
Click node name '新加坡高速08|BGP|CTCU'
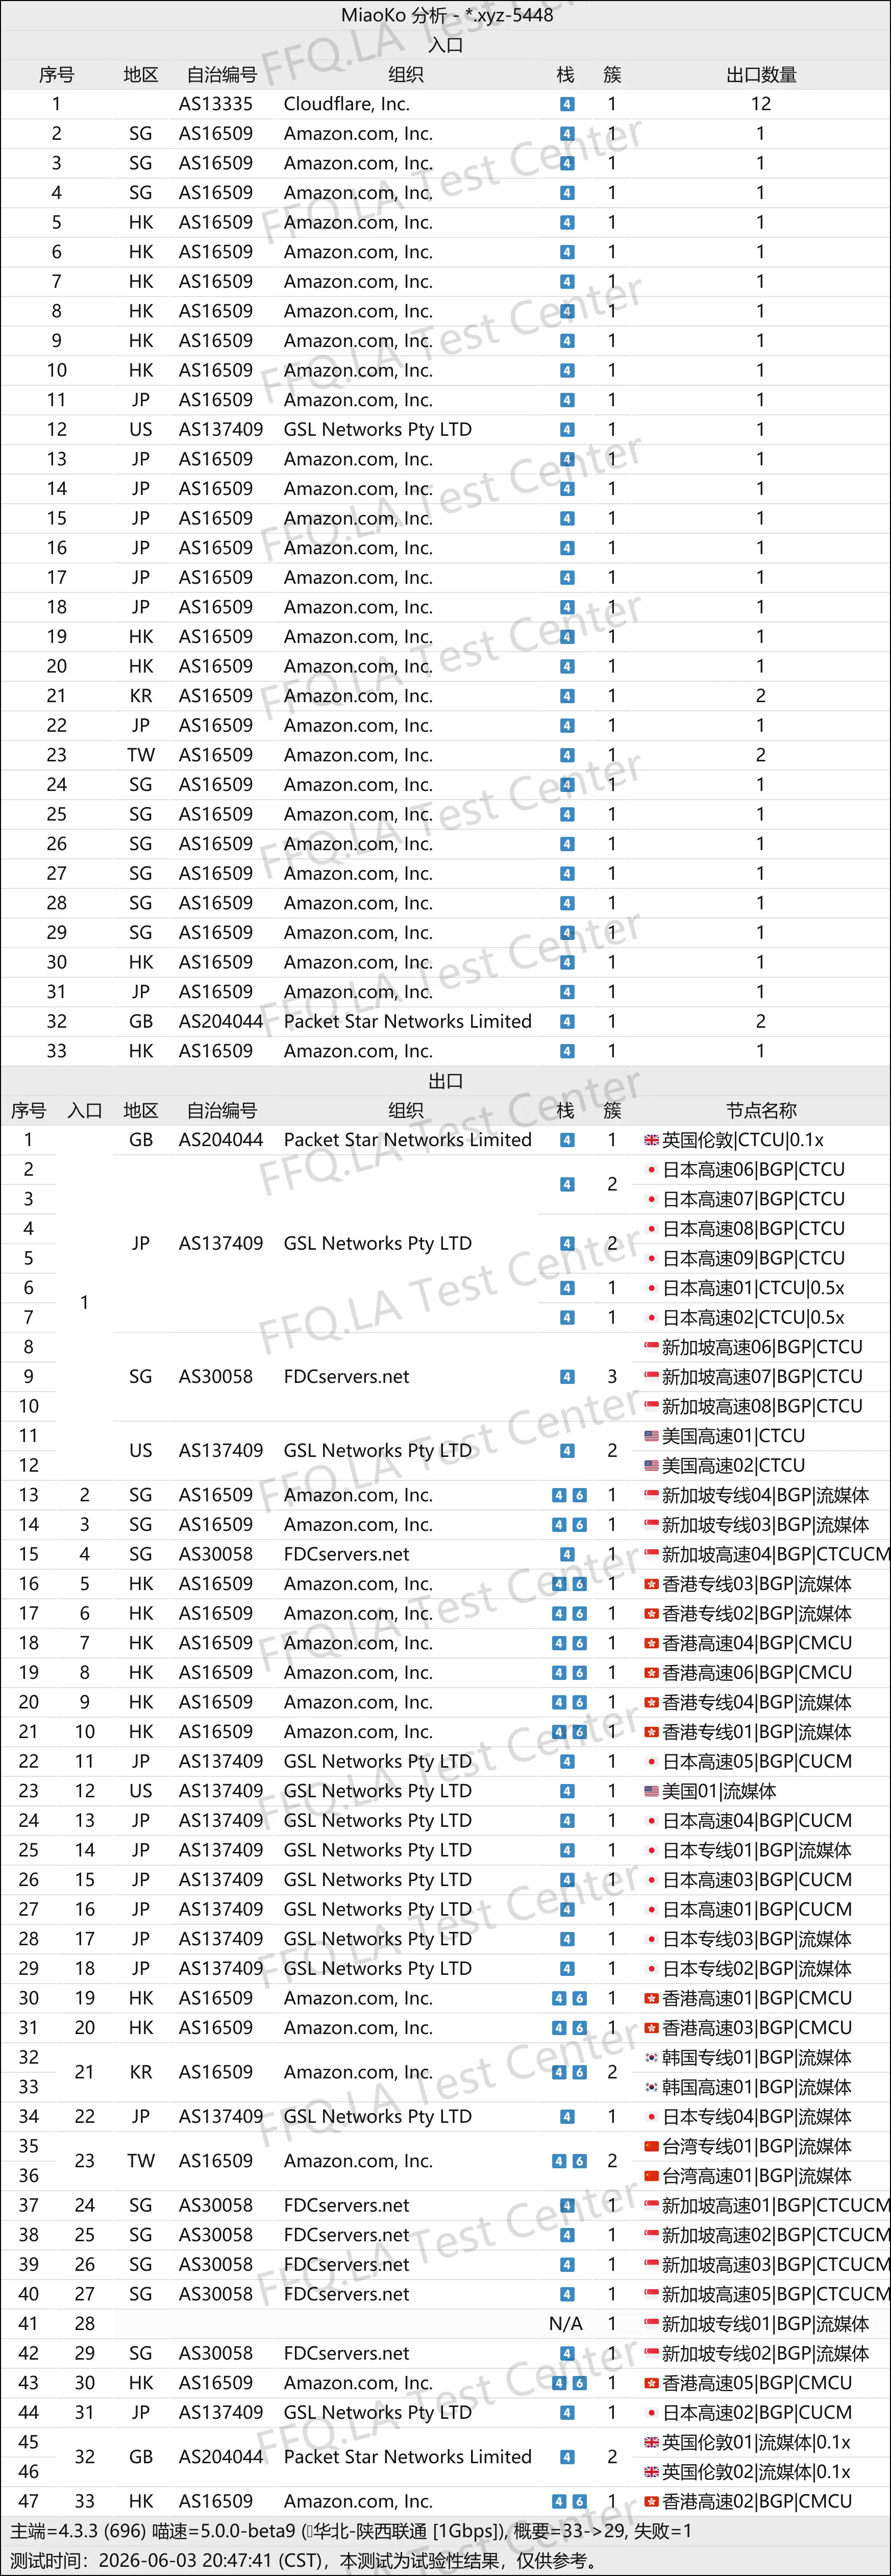(762, 1406)
